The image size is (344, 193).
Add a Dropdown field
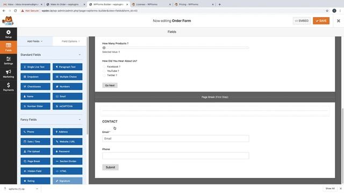point(35,77)
